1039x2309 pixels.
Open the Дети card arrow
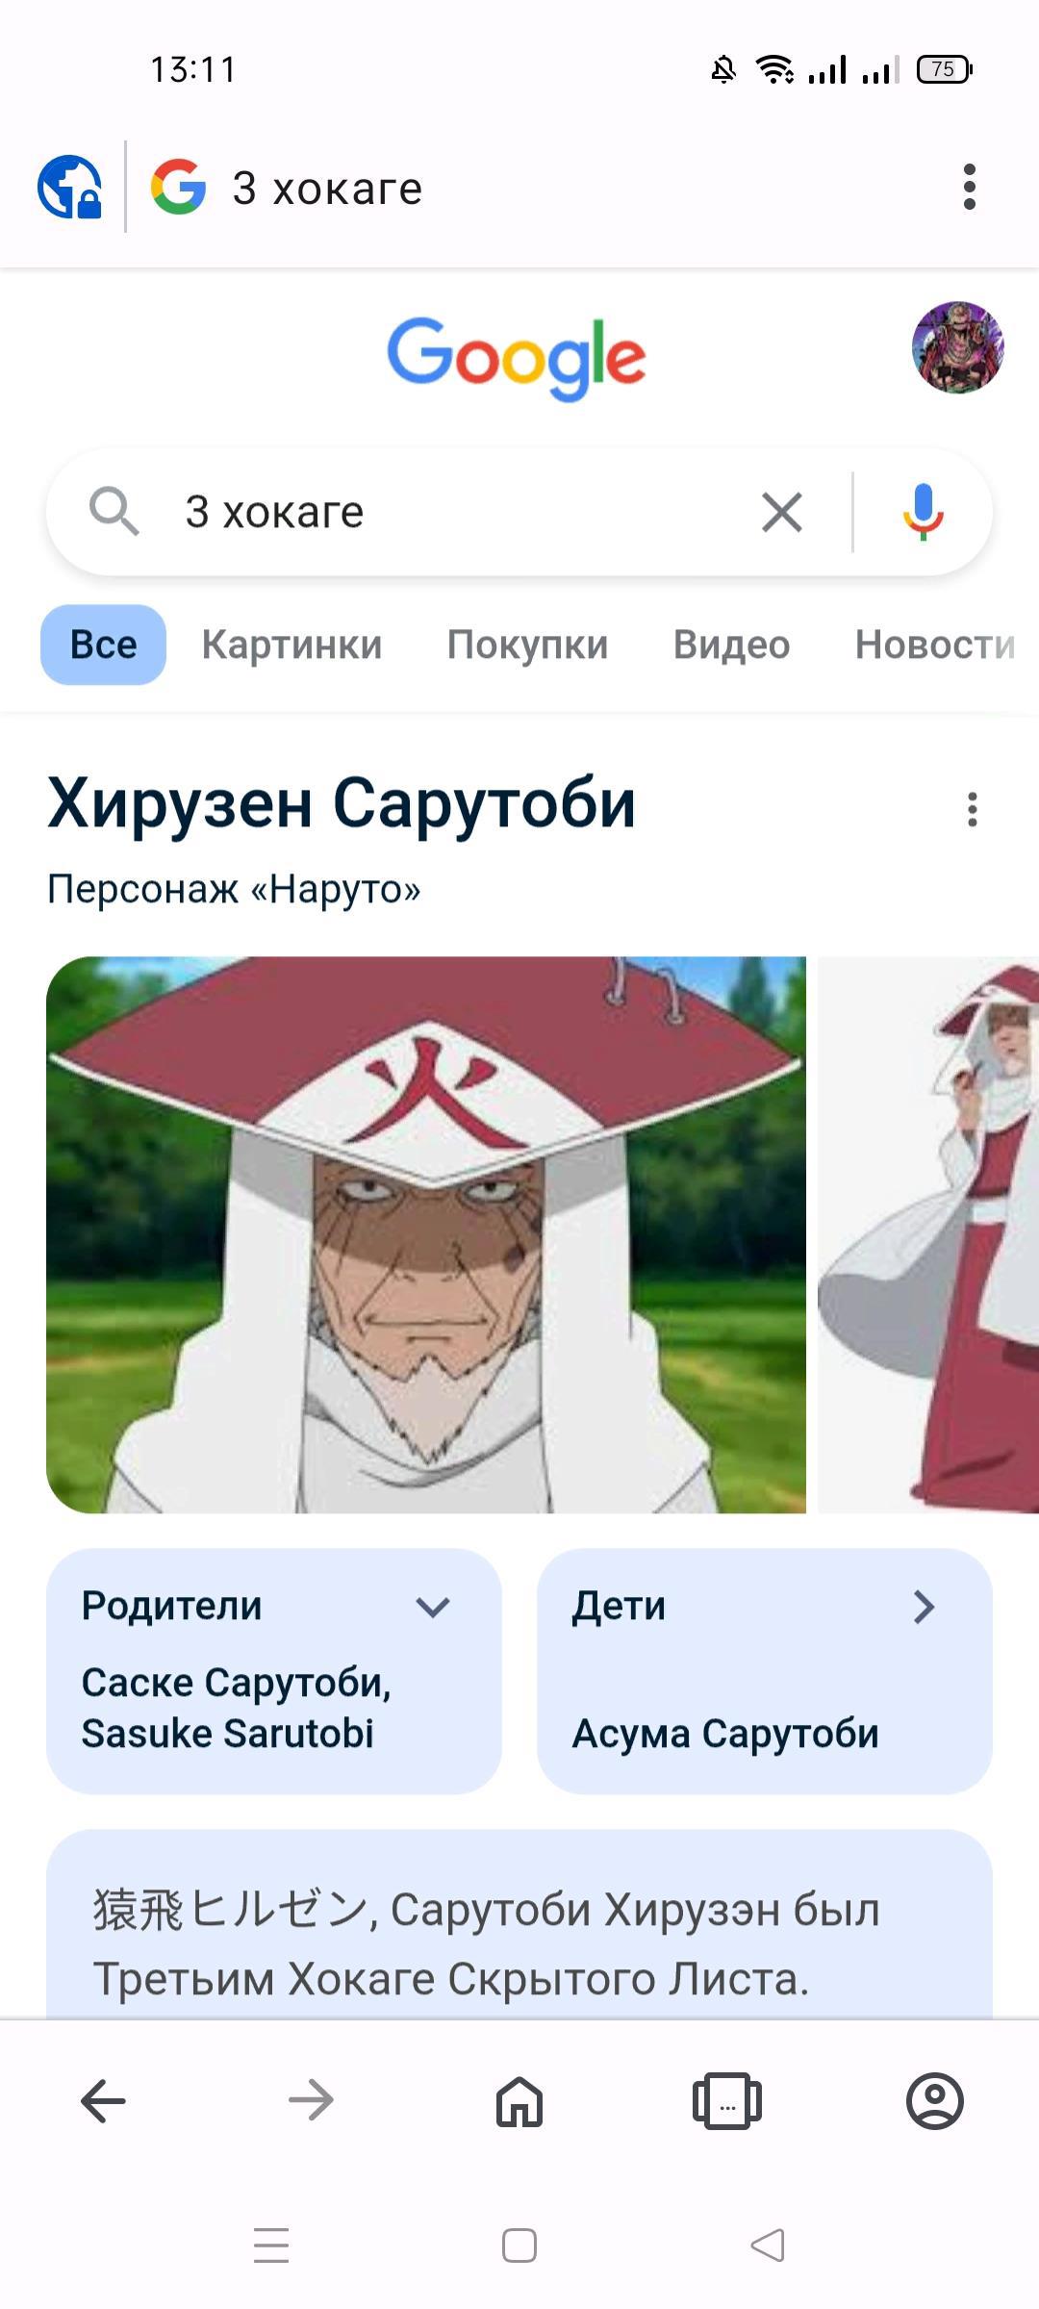click(924, 1607)
